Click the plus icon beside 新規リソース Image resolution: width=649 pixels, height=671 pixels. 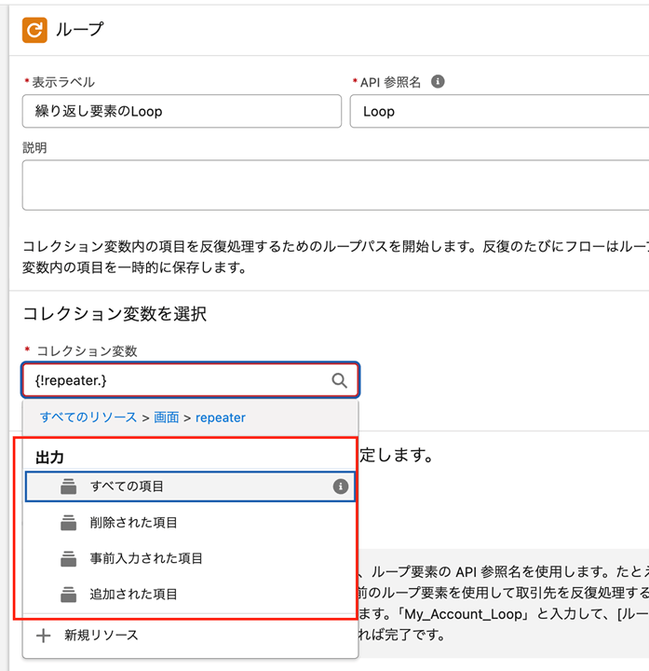pos(43,635)
